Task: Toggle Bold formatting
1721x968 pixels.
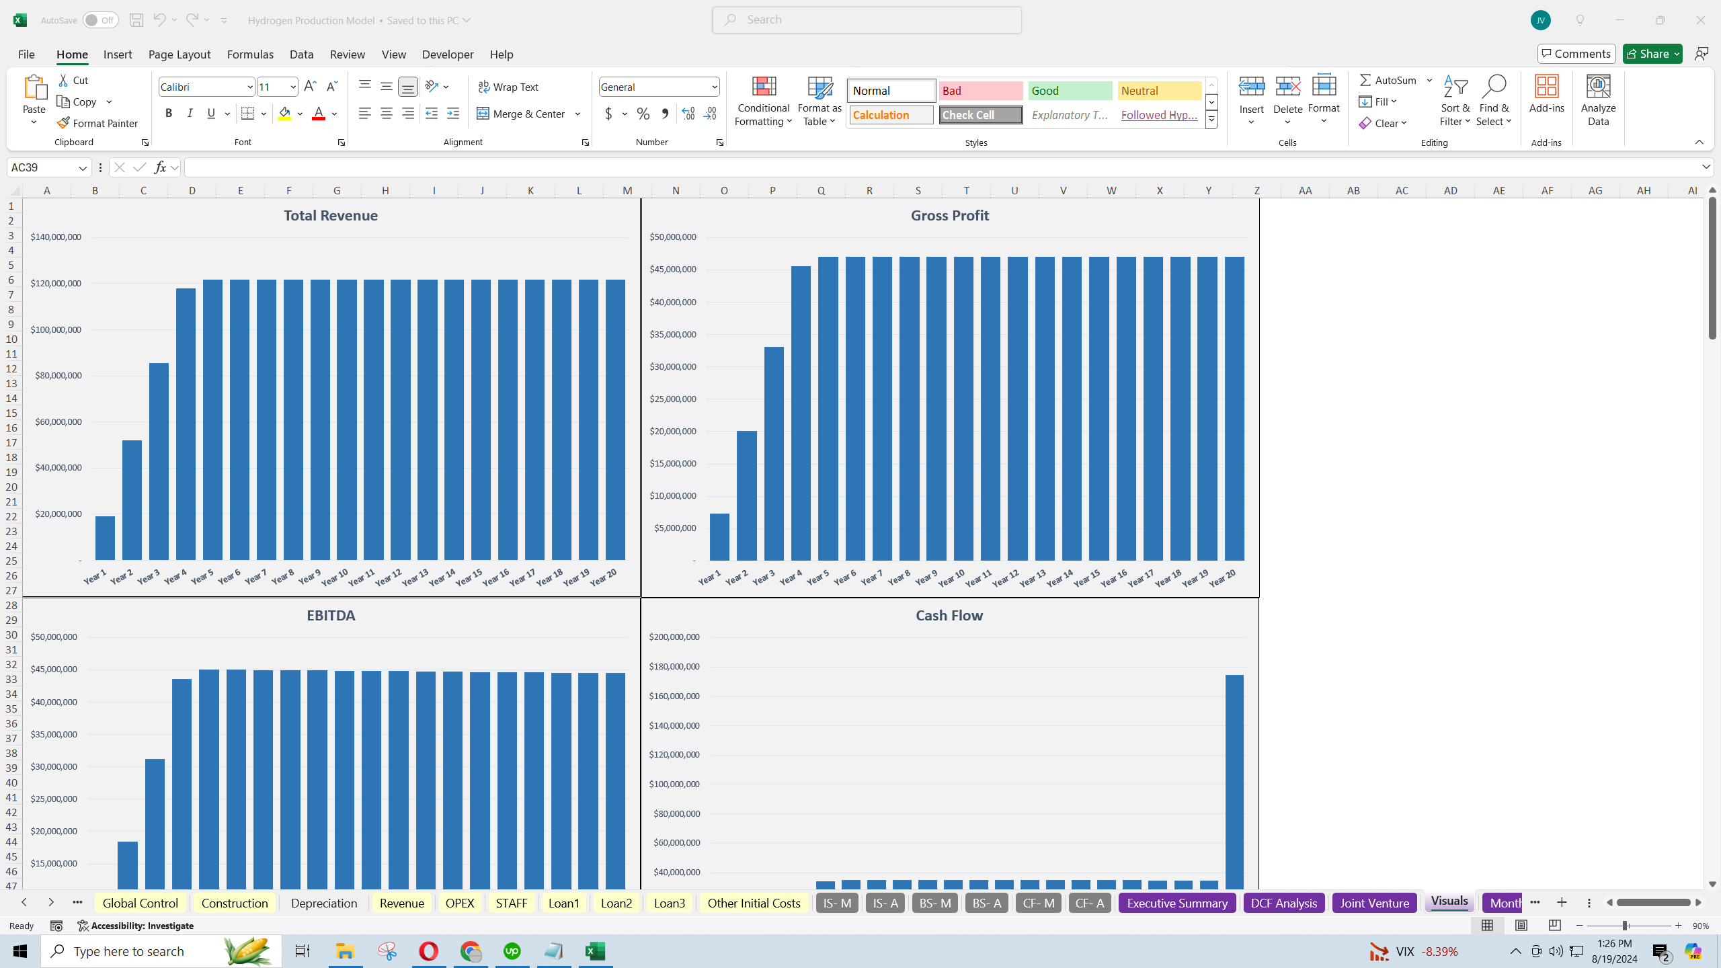Action: 169,114
